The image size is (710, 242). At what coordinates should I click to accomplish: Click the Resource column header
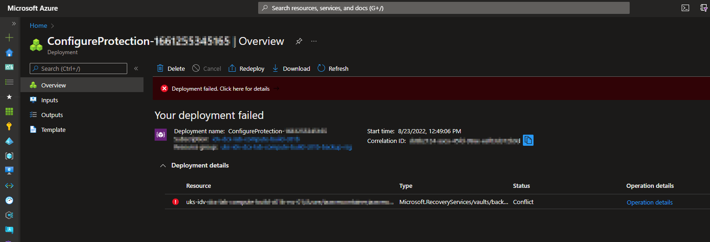click(199, 186)
